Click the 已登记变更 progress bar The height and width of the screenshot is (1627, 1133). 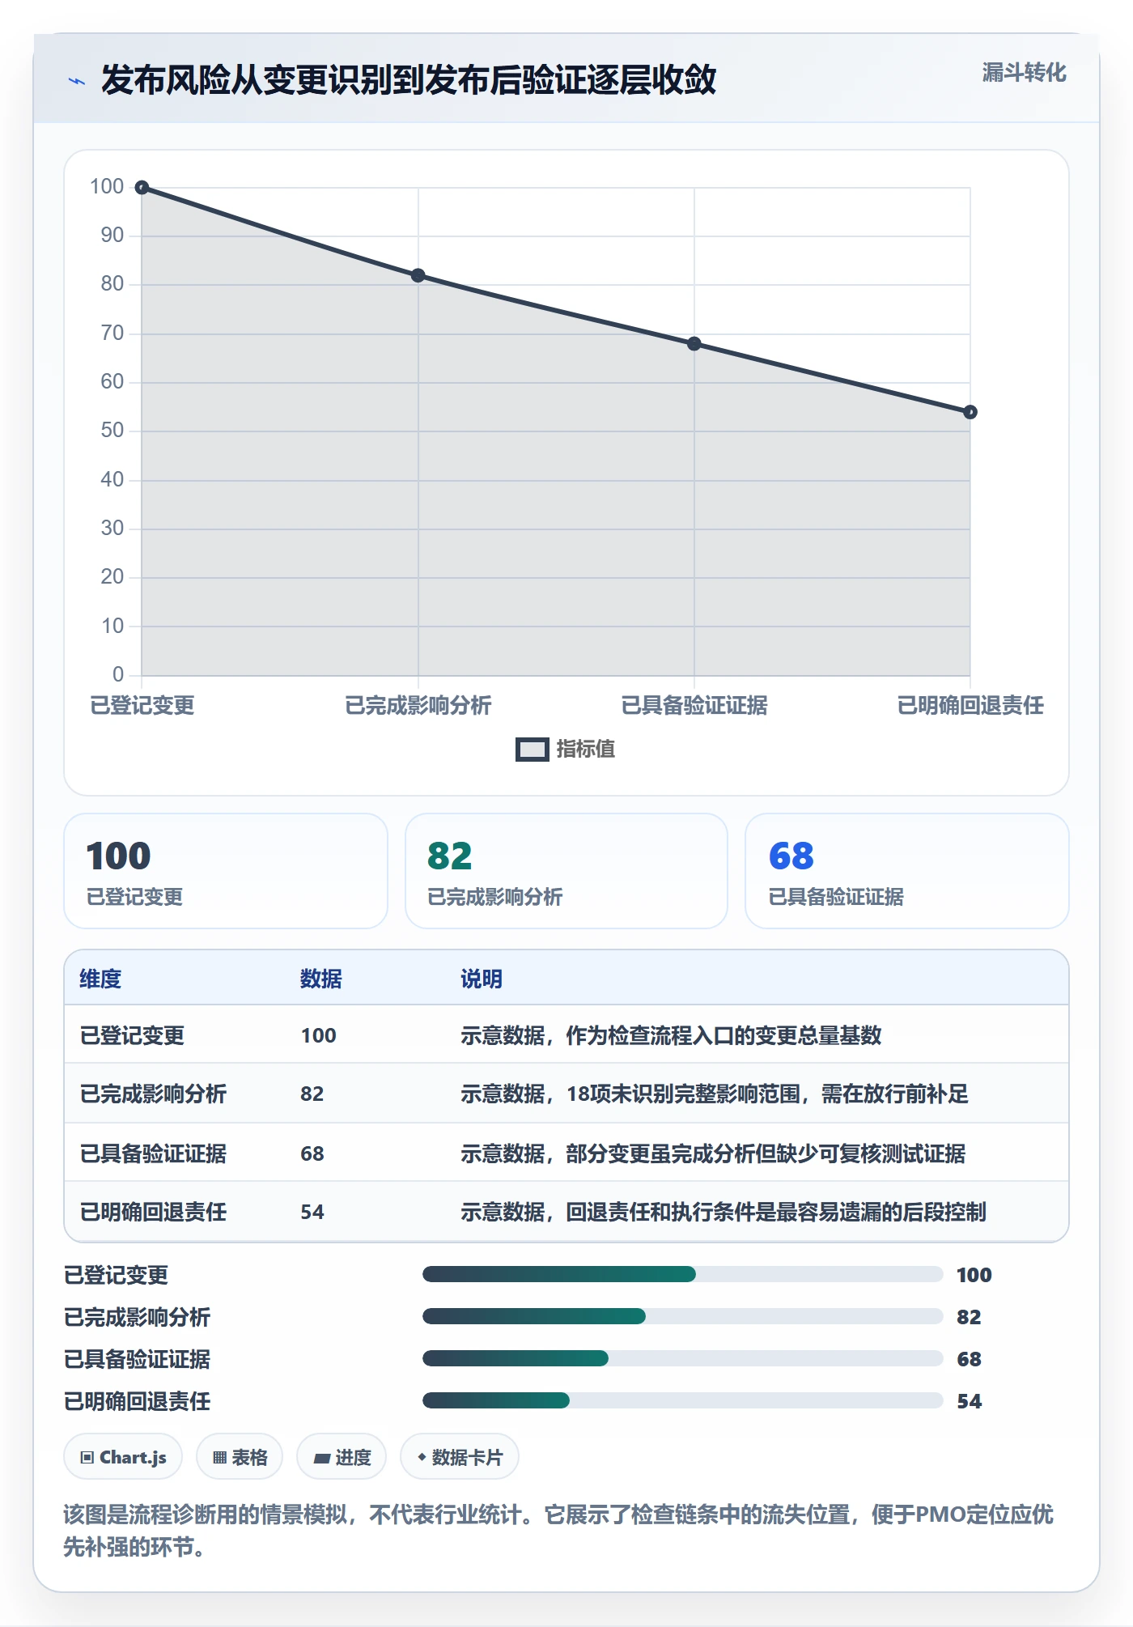coord(682,1274)
